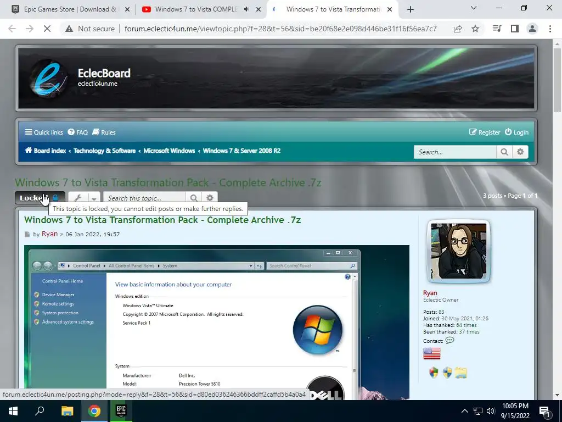The height and width of the screenshot is (422, 562).
Task: Open File Explorer from taskbar
Action: click(67, 411)
